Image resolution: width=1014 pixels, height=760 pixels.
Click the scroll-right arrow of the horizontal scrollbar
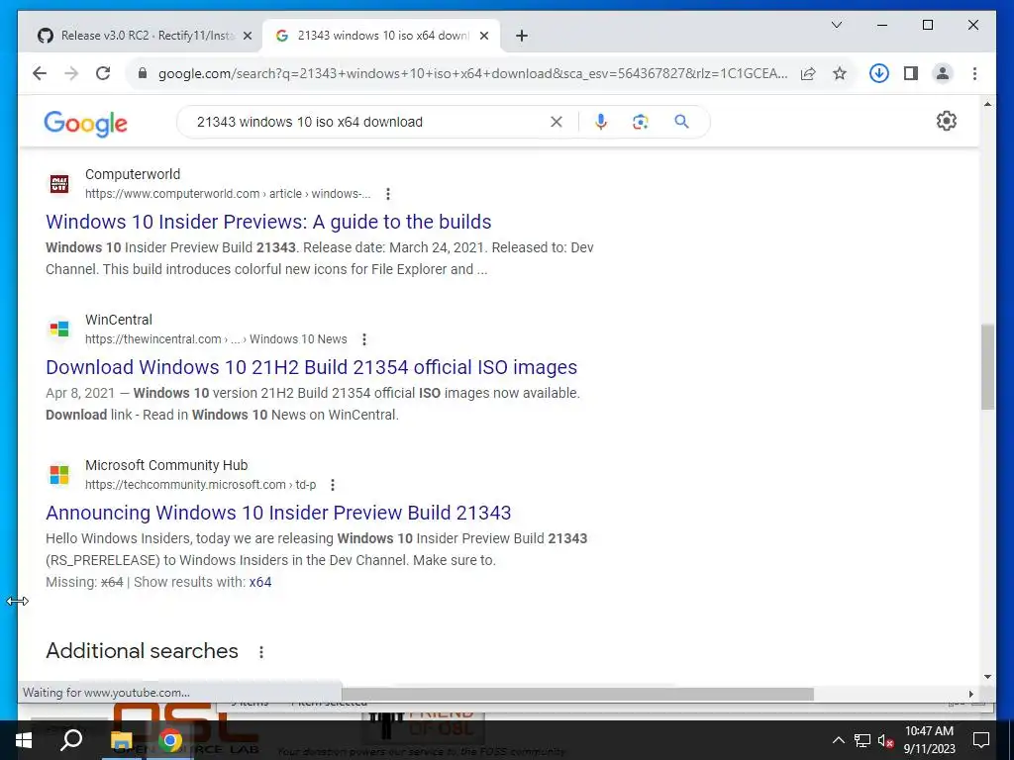coord(970,694)
